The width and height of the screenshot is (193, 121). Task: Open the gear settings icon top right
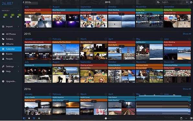click(x=191, y=2)
